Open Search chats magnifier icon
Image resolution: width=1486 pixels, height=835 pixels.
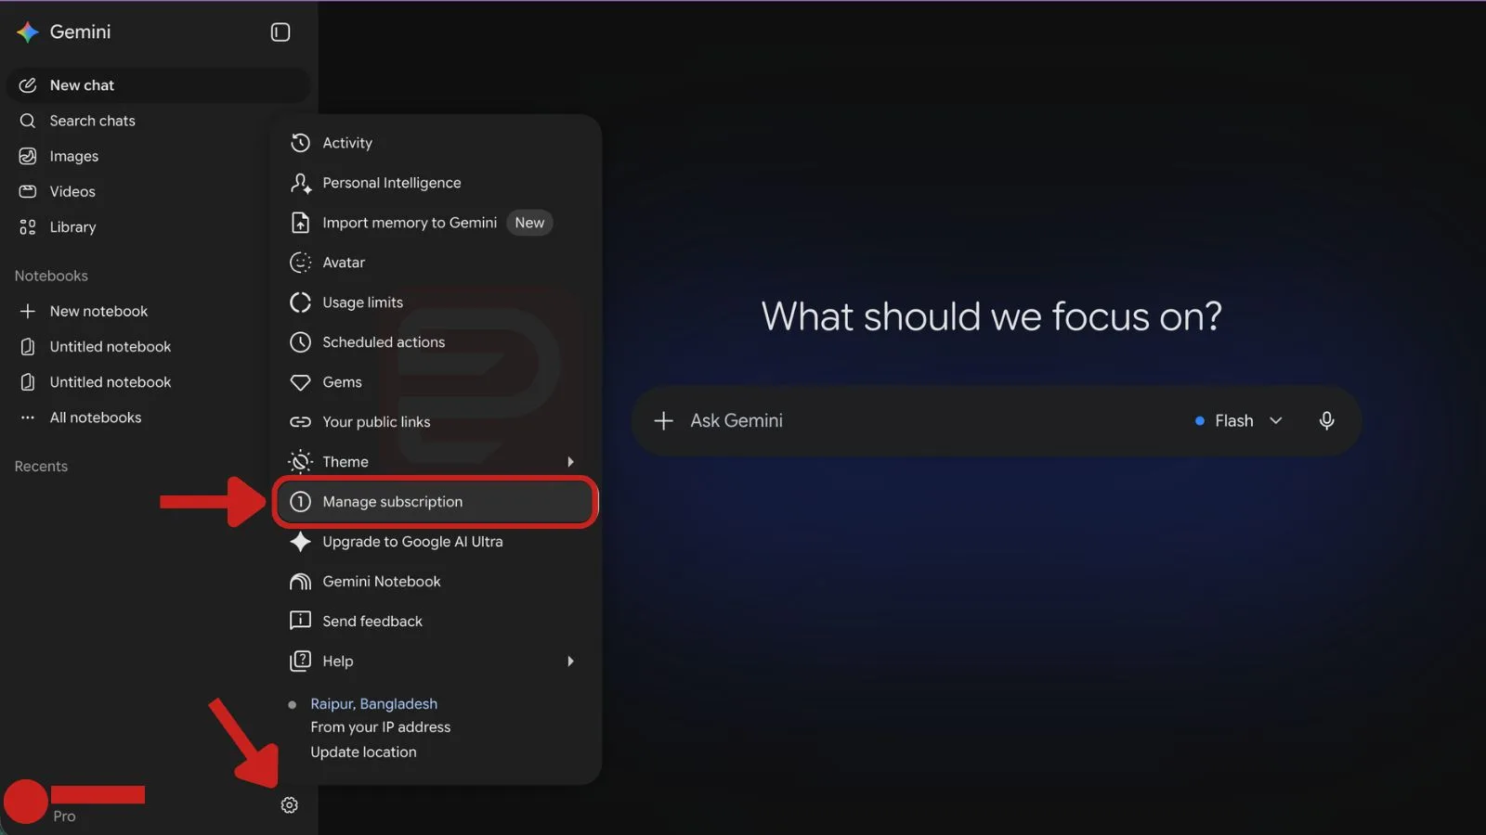coord(28,121)
